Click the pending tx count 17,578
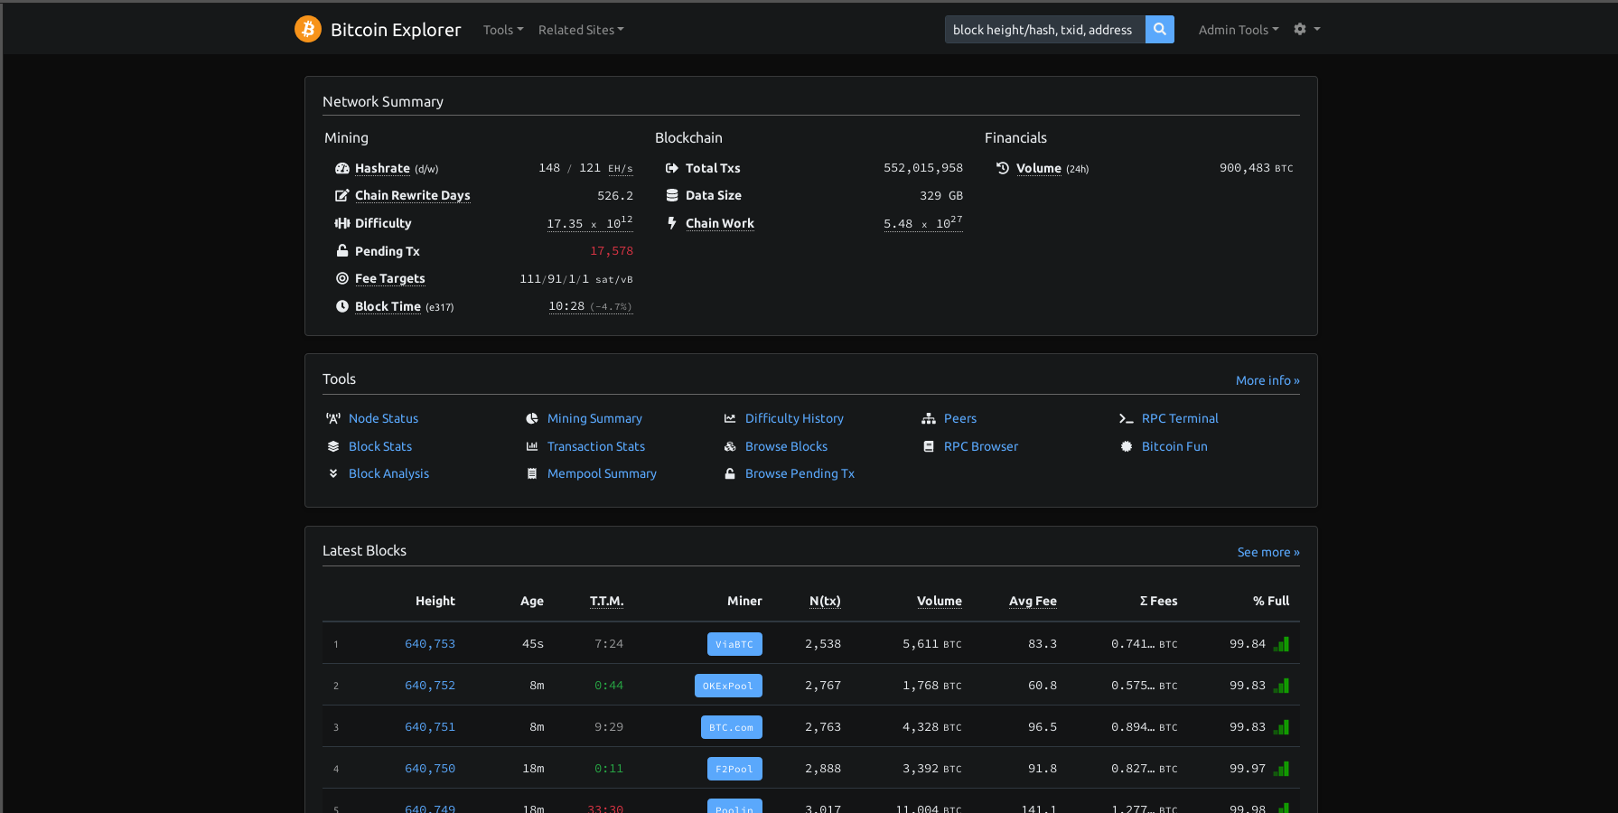This screenshot has height=813, width=1618. [x=612, y=251]
